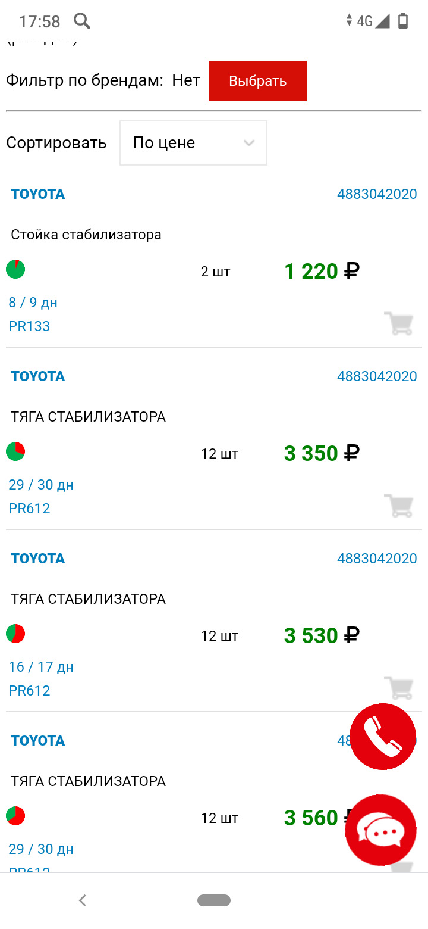Open part number 4883042020 in first listing
The image size is (428, 929).
377,194
